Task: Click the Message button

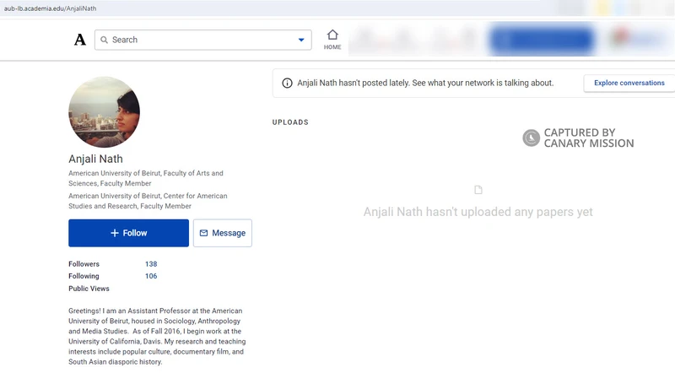Action: point(223,233)
